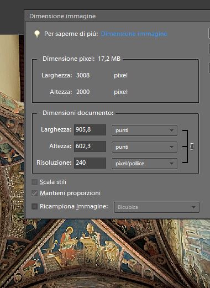This screenshot has width=210, height=288.
Task: Enable the Ricampiona immagine checkbox
Action: pos(34,206)
